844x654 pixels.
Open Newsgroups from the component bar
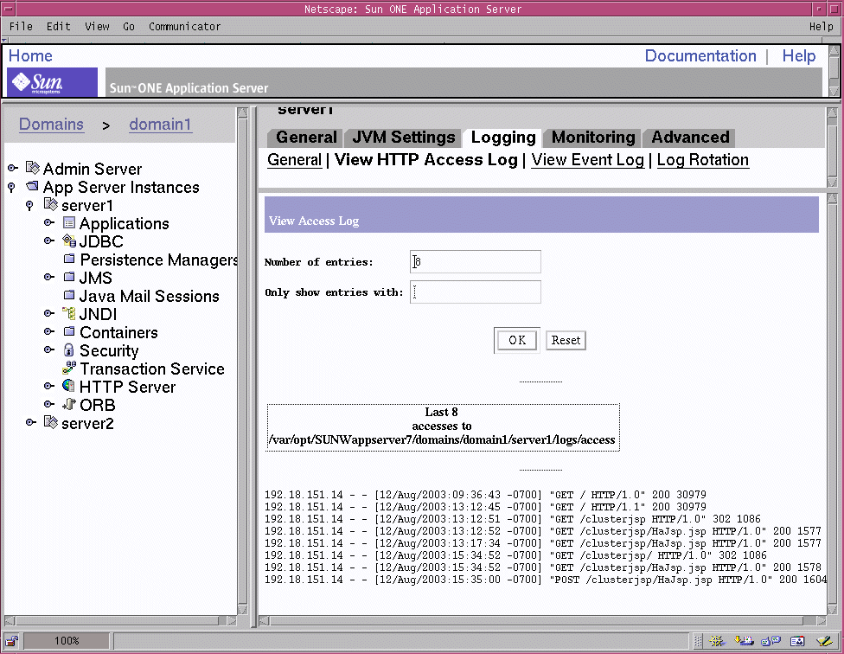[770, 640]
